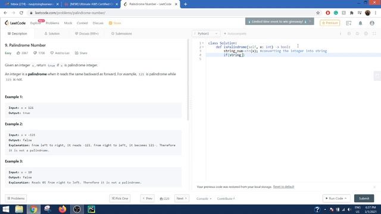Image resolution: width=381 pixels, height=214 pixels.
Task: Open the playground icon in header
Action: click(x=349, y=23)
